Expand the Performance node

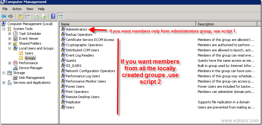pyautogui.click(x=10, y=63)
